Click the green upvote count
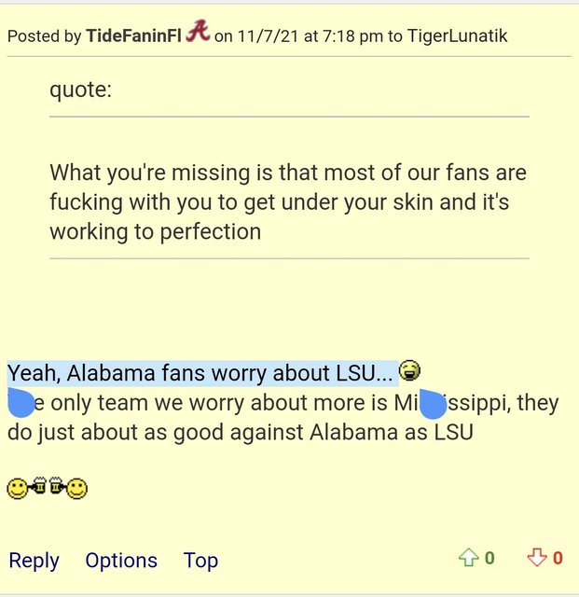 pos(489,558)
